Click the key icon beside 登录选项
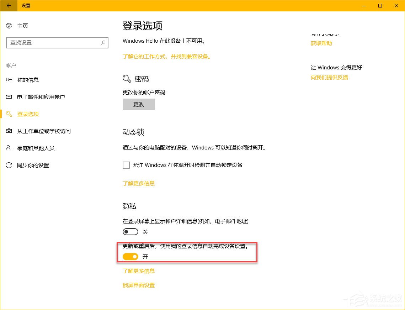Image resolution: width=405 pixels, height=310 pixels. click(9, 114)
